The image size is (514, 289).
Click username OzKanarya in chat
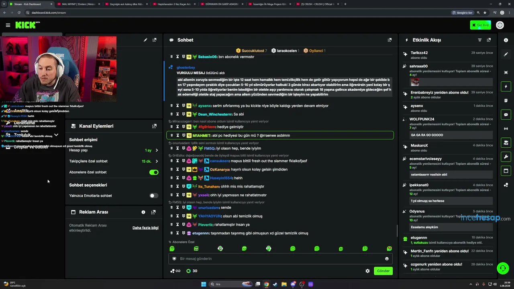point(220,170)
